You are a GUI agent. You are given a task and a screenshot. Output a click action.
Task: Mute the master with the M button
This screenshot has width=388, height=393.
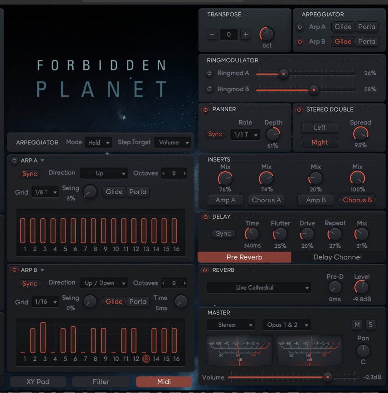click(357, 324)
